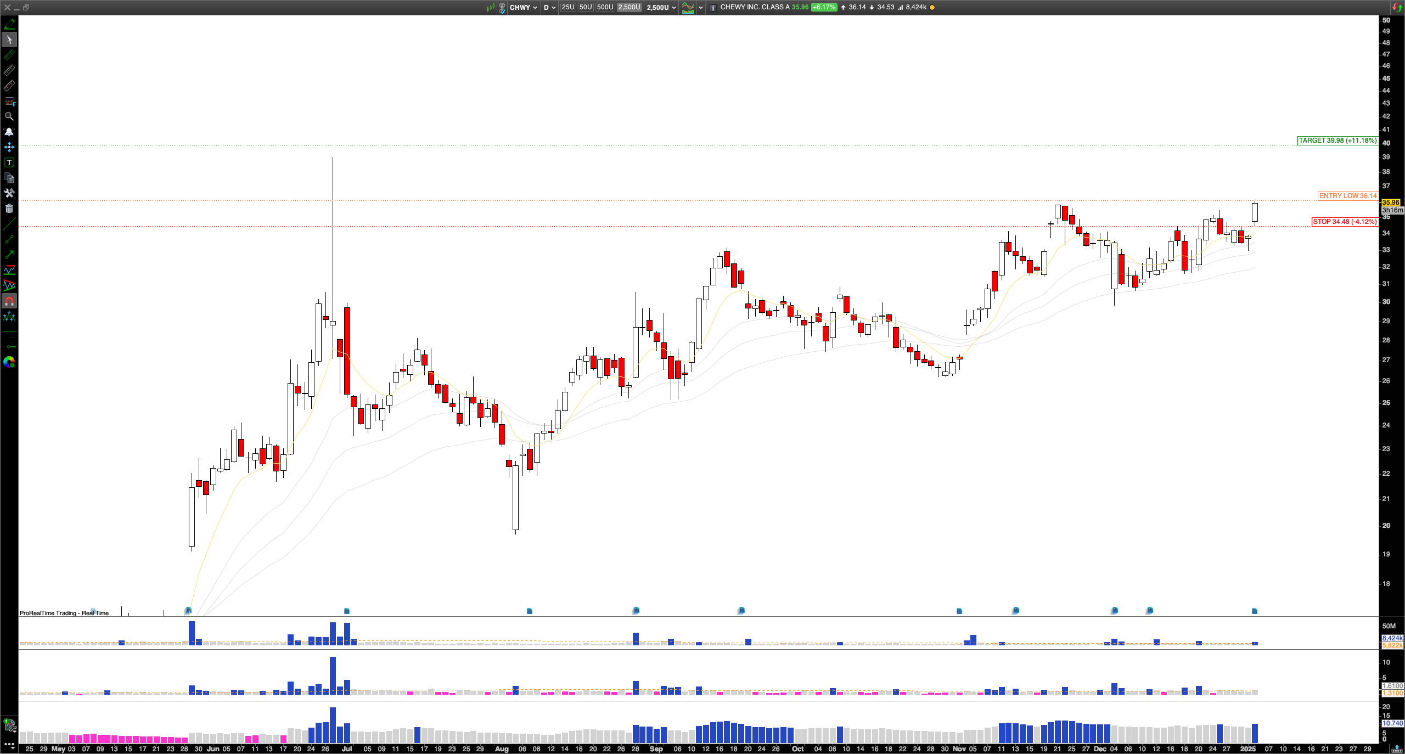Select the 500U history preset
Viewport: 1405px width, 754px height.
[x=604, y=7]
